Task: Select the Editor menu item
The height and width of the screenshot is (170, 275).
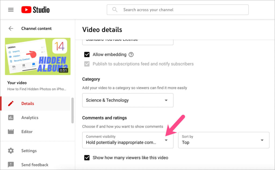Action: 27,132
